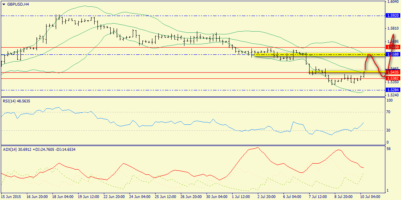This screenshot has height=200, width=401.
Task: Select the 1.5920 blue price label
Action: [x=393, y=16]
